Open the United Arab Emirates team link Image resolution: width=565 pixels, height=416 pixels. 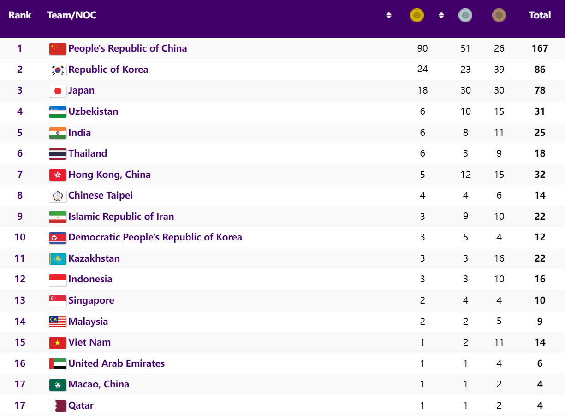[117, 363]
